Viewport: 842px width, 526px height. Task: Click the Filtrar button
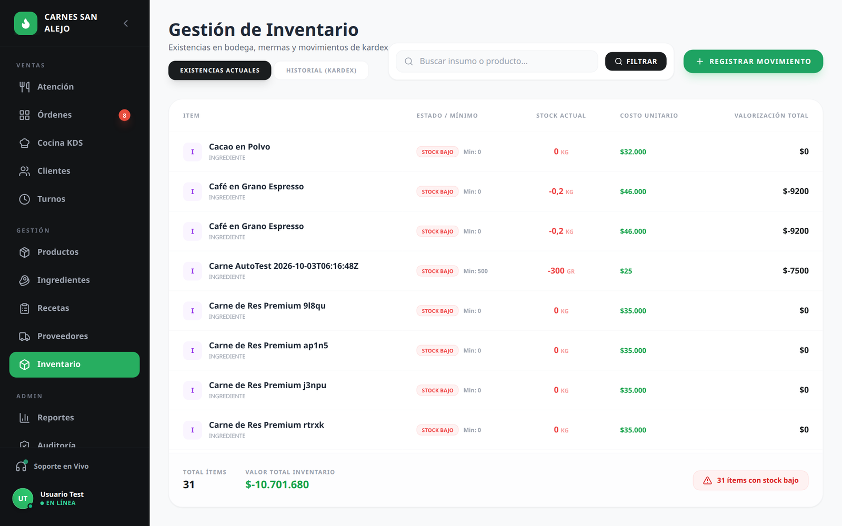click(636, 62)
